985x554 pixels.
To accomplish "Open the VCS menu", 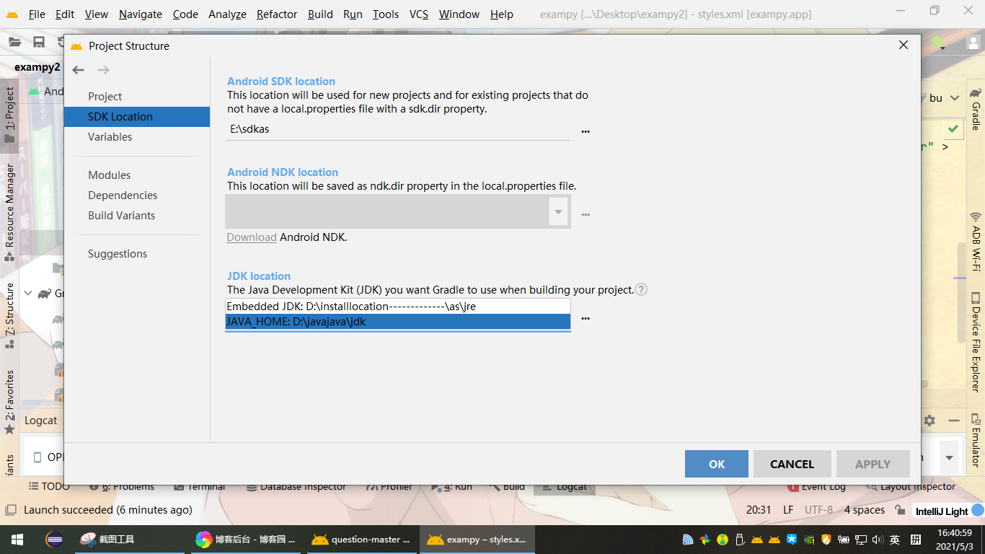I will tap(418, 14).
